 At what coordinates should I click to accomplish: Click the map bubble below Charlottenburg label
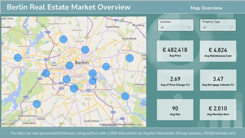coord(46,73)
